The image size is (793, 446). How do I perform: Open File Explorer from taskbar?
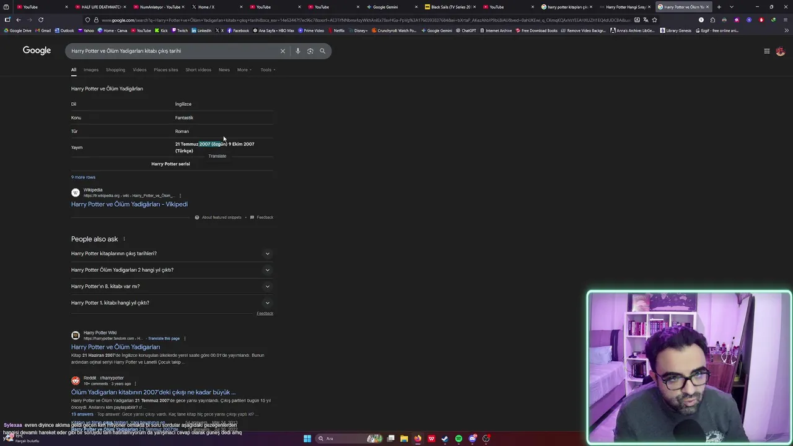[x=404, y=439]
